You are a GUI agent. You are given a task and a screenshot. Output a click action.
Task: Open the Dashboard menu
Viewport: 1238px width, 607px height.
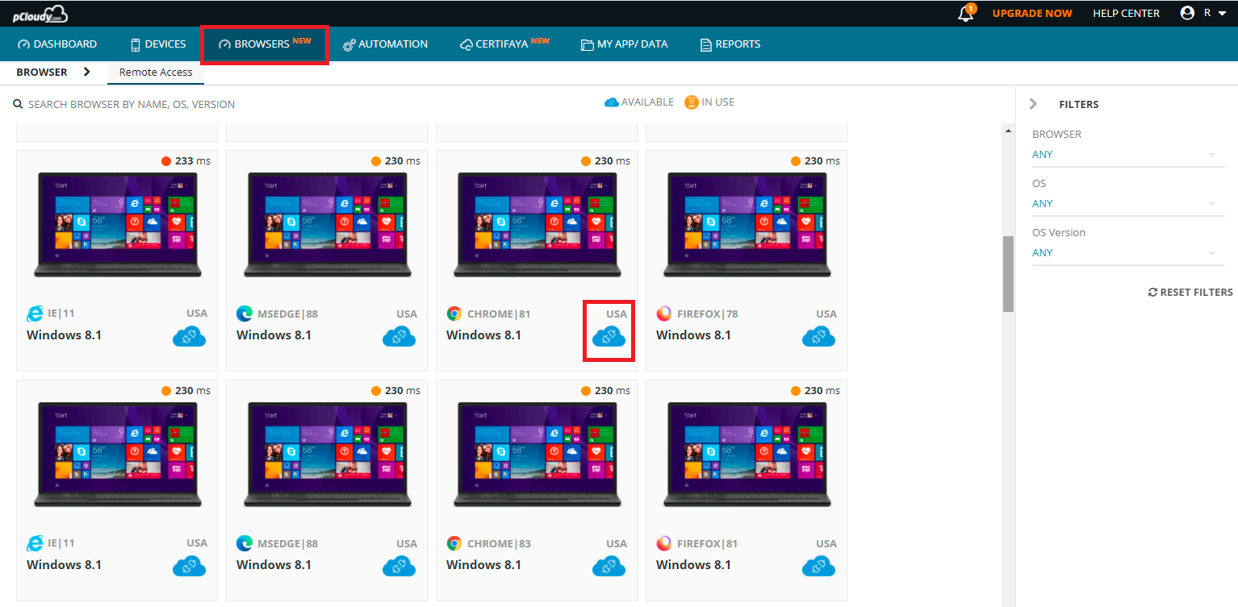tap(56, 44)
